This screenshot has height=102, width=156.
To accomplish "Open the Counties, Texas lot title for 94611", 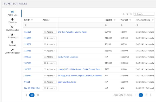I will coord(67,82).
